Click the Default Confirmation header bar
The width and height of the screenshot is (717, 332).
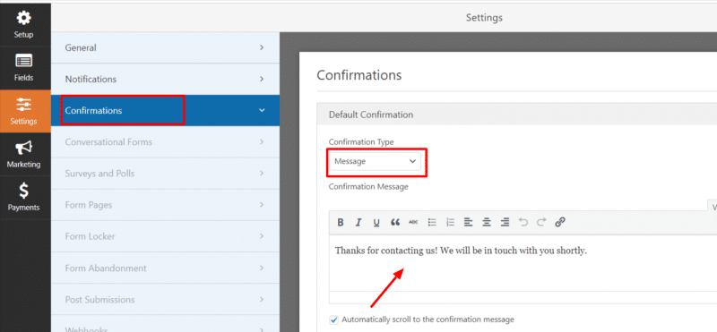(x=517, y=115)
